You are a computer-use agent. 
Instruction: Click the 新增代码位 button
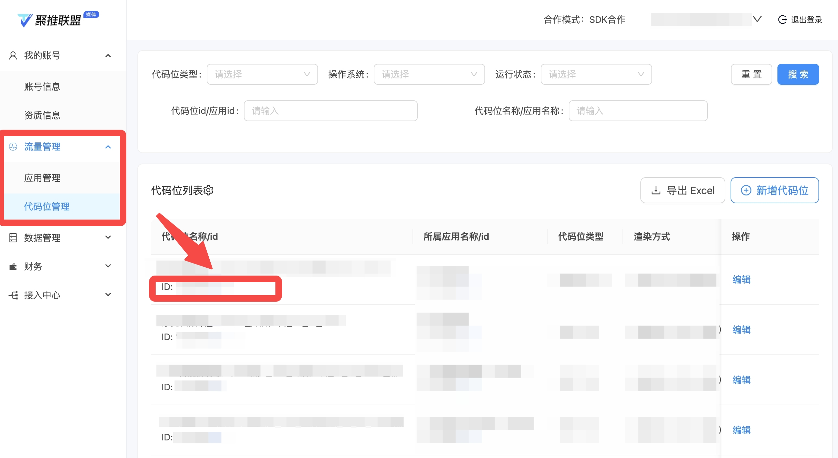click(x=775, y=190)
